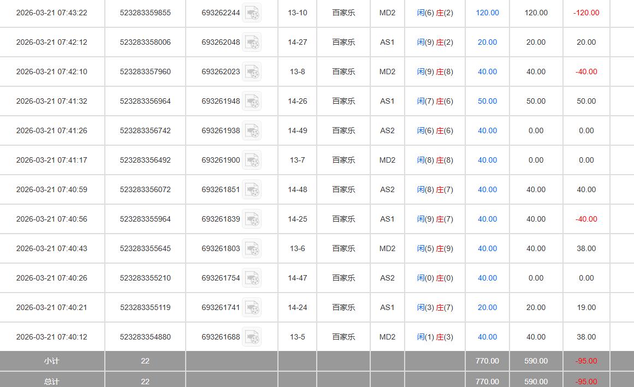Click the video icon for 693261938

(252, 131)
